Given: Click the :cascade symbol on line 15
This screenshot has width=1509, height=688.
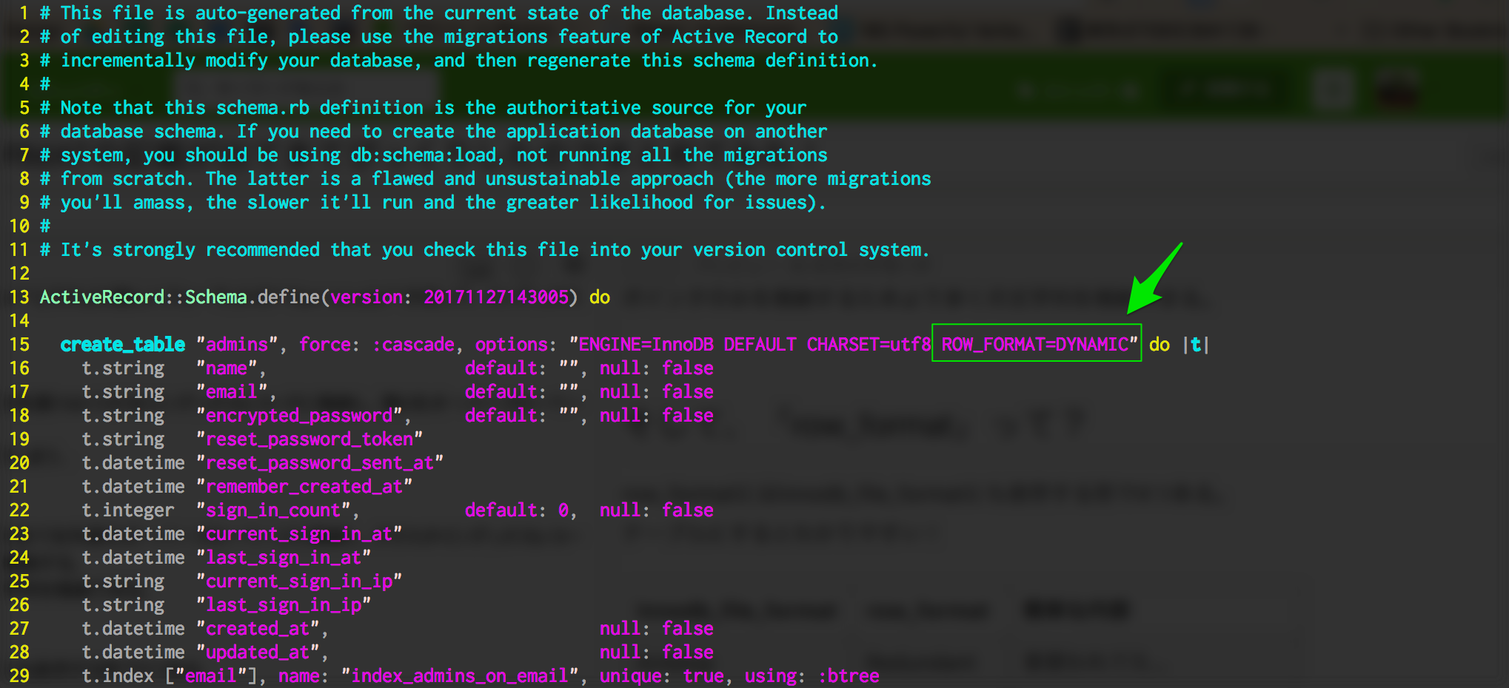Looking at the screenshot, I should pos(413,345).
